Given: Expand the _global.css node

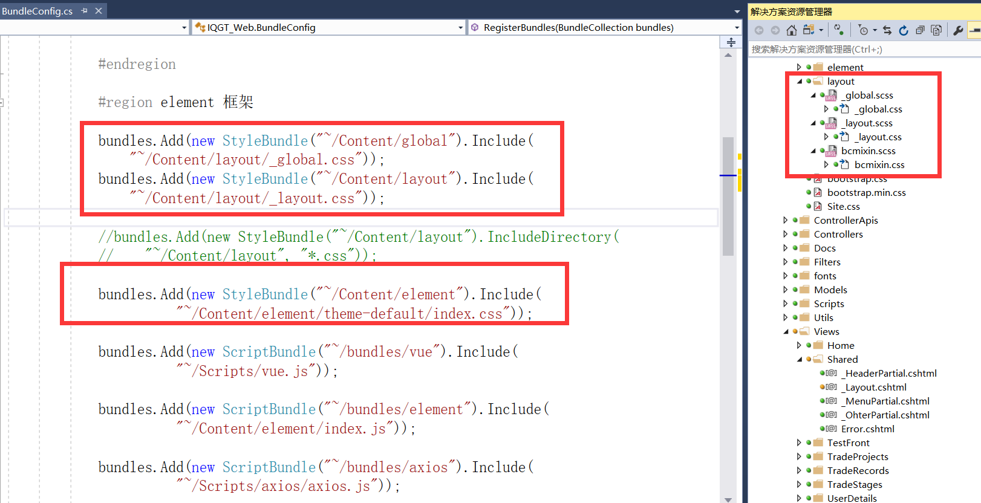Looking at the screenshot, I should [826, 109].
